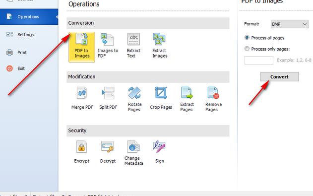
Task: Select the Process only pages option
Action: point(267,49)
